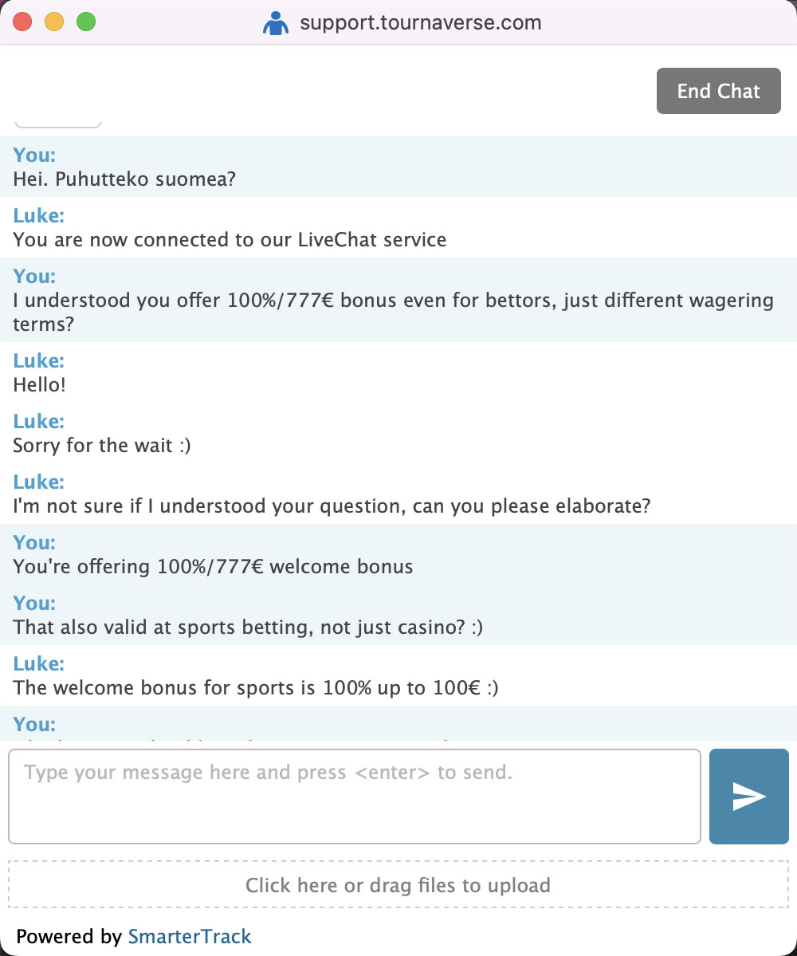Viewport: 797px width, 956px height.
Task: Click the support.tournaverse.com window title
Action: click(420, 23)
